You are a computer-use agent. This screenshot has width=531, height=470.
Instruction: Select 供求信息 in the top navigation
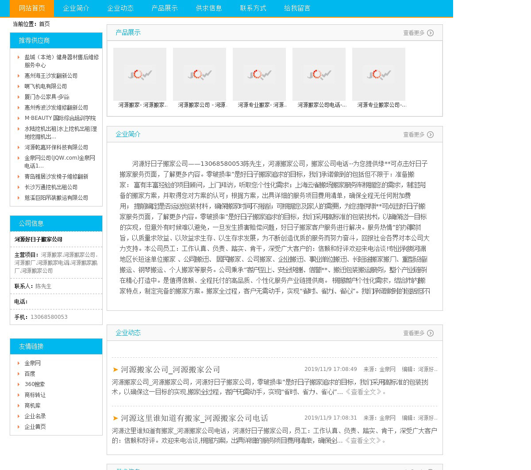[209, 8]
